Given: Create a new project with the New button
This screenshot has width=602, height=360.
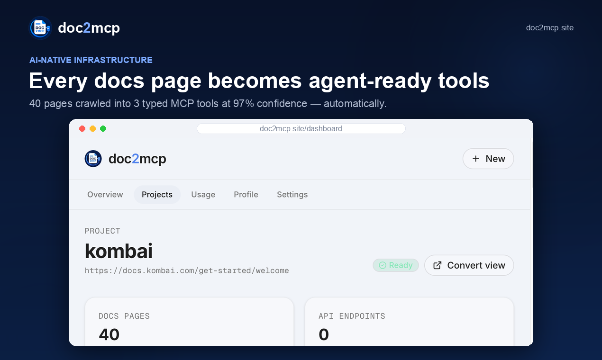Looking at the screenshot, I should 488,159.
